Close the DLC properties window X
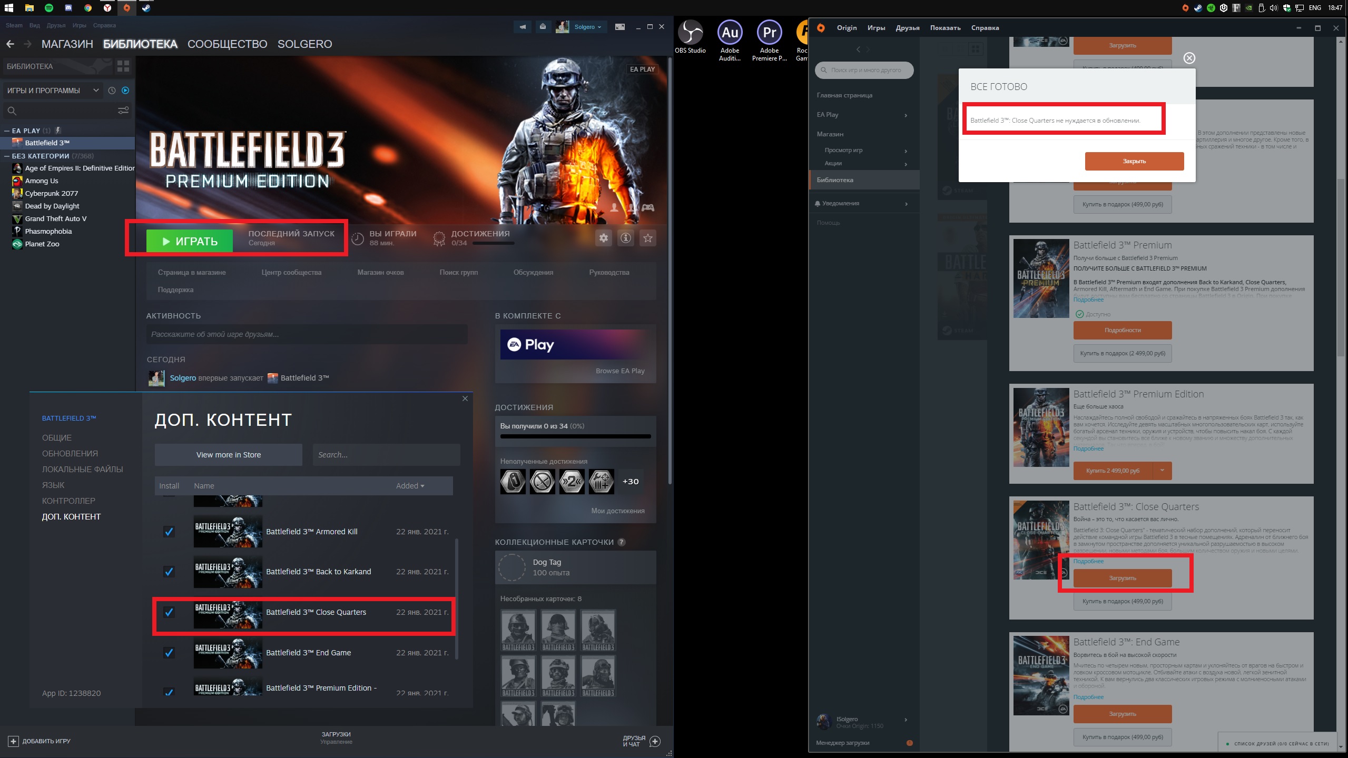1348x758 pixels. tap(465, 398)
